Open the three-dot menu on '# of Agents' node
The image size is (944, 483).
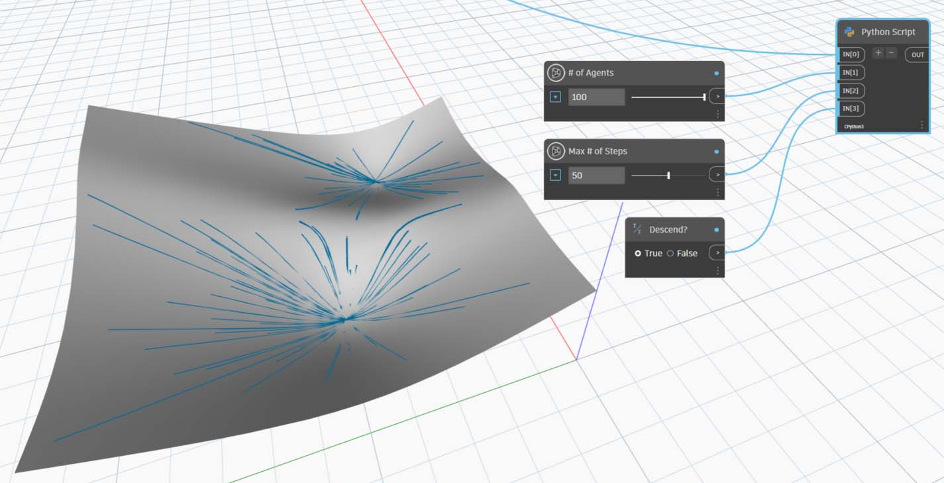(717, 114)
